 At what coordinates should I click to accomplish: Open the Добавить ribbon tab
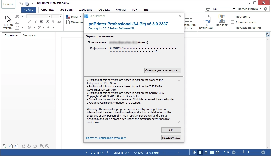pyautogui.click(x=86, y=10)
